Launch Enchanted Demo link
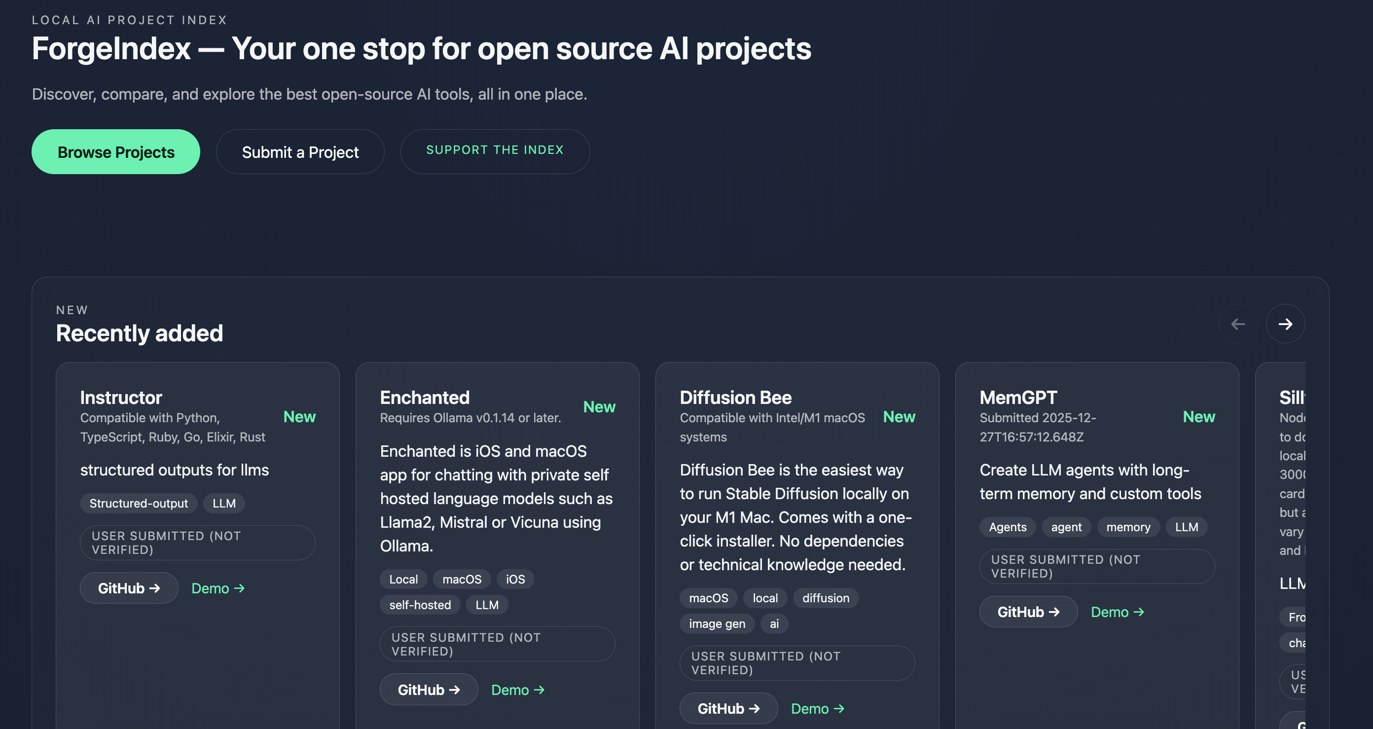The image size is (1373, 729). tap(517, 690)
